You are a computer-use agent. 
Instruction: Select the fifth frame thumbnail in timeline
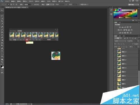pyautogui.click(x=35, y=34)
